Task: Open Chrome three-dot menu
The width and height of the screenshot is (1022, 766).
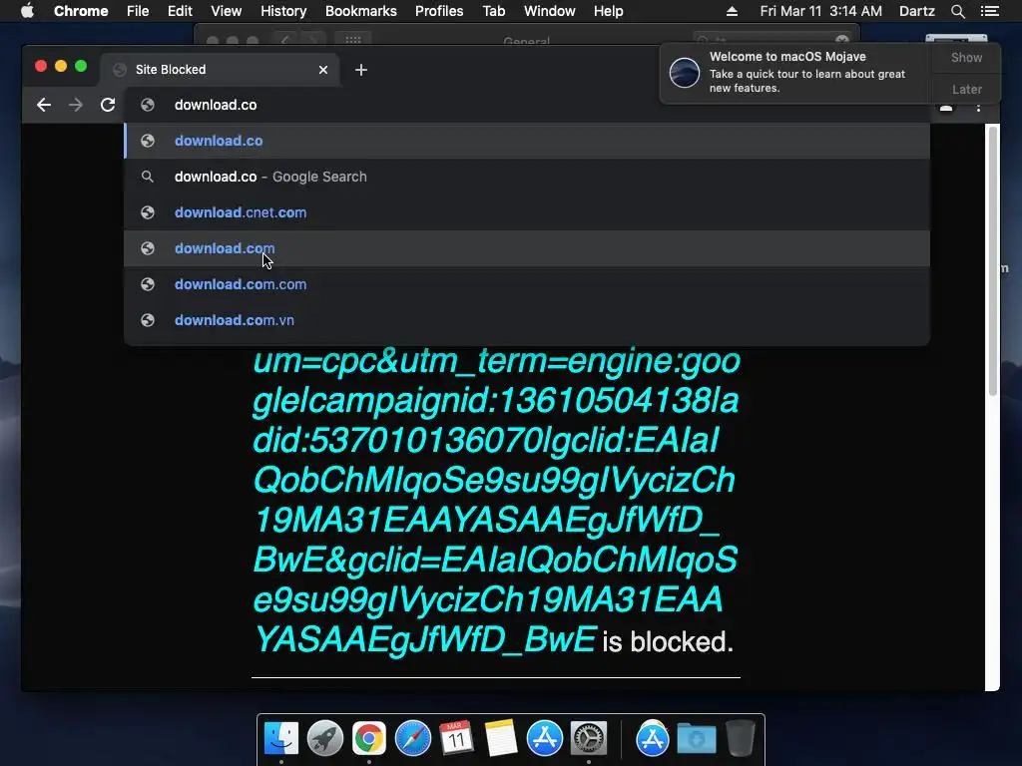Action: click(x=978, y=108)
